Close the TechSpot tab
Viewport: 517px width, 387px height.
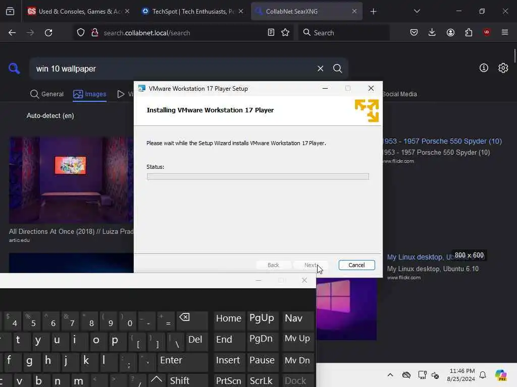coord(241,11)
